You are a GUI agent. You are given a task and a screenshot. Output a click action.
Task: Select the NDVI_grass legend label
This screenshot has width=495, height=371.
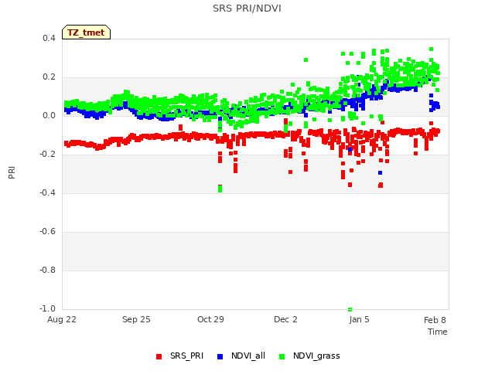click(316, 356)
